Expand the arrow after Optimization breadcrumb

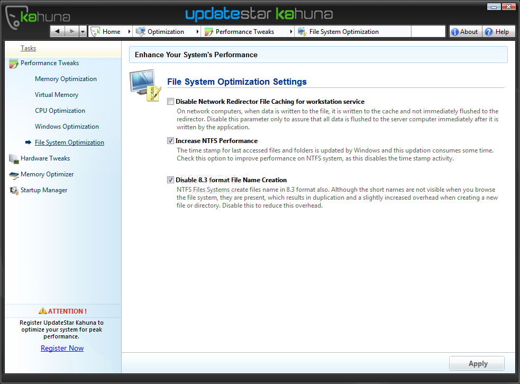(198, 32)
